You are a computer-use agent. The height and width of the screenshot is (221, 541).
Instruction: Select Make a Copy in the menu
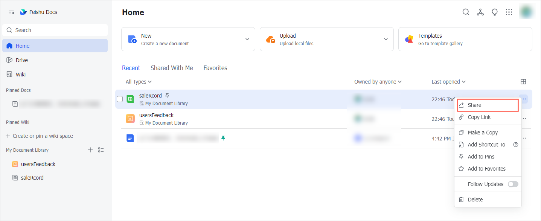click(488, 133)
